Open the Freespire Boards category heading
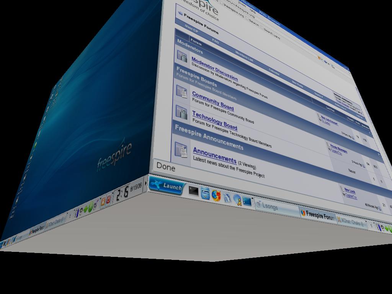 point(196,76)
